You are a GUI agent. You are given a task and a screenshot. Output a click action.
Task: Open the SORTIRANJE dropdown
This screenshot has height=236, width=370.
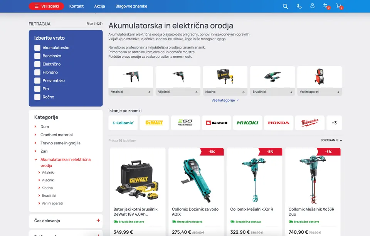pos(331,140)
